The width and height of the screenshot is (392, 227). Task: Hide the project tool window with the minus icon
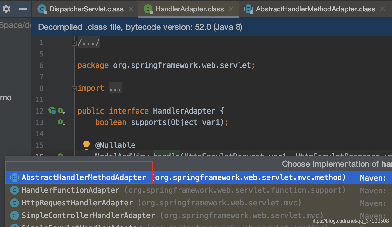tap(23, 9)
